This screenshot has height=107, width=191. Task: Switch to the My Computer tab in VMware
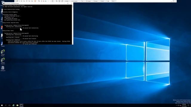click(x=75, y=1)
